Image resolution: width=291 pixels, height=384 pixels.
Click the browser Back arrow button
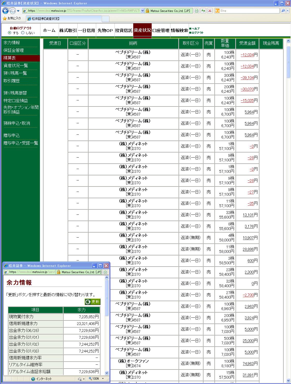pyautogui.click(x=5, y=11)
